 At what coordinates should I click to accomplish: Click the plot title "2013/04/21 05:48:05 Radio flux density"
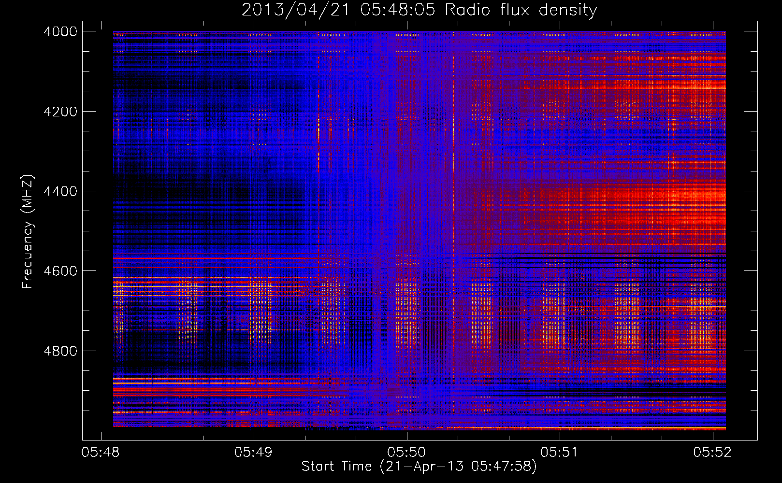point(419,10)
